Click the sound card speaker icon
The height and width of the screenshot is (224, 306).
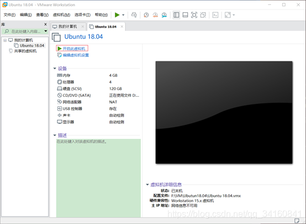(60, 115)
